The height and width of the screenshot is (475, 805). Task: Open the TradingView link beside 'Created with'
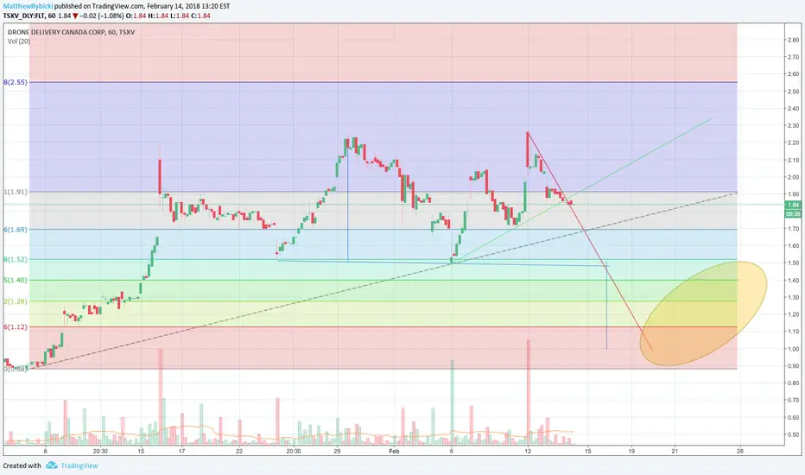click(79, 465)
